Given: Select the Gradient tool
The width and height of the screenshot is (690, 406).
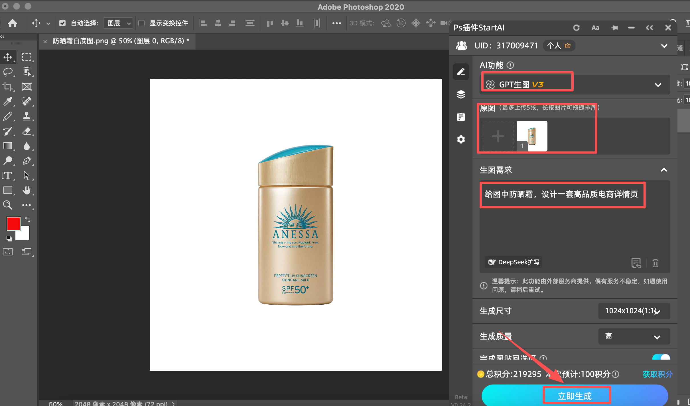Looking at the screenshot, I should pyautogui.click(x=8, y=146).
